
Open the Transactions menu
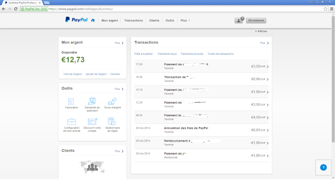pyautogui.click(x=134, y=20)
